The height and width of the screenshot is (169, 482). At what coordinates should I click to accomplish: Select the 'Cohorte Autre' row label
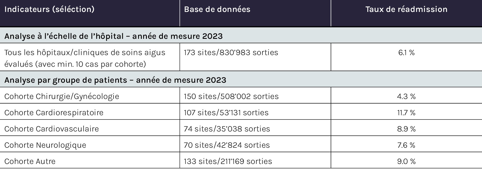point(30,161)
